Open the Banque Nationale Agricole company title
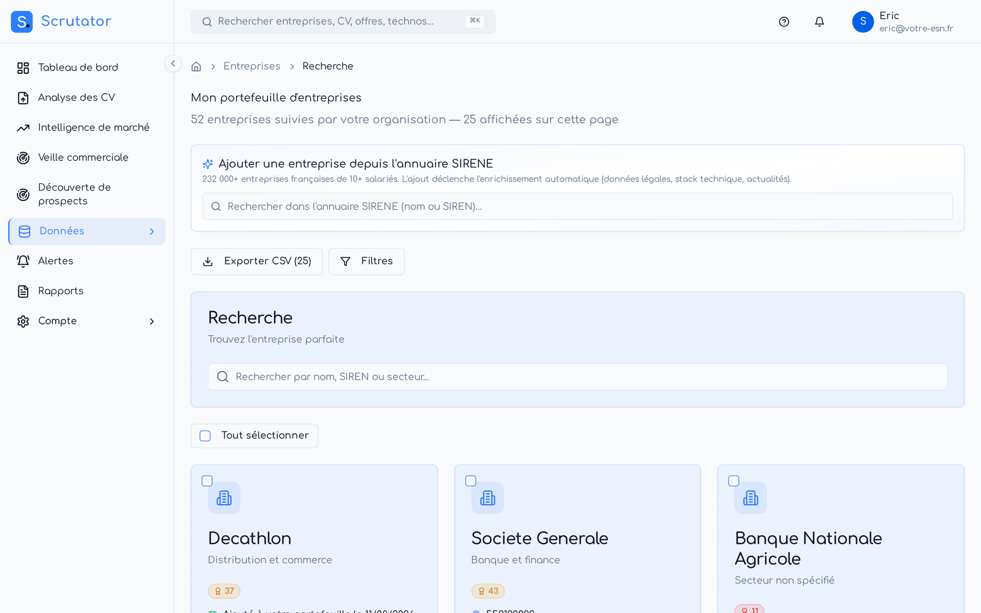Screen dimensions: 981x613 tap(809, 549)
